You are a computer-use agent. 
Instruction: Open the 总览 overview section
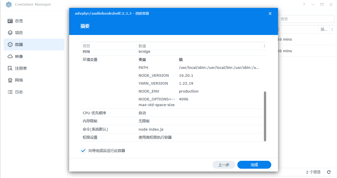(x=19, y=21)
